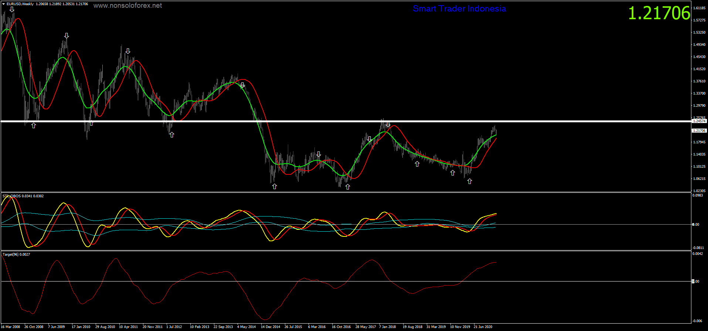Click the Target(96) 0.0027 indicator label
Screen dimensions: 708x331
click(x=16, y=254)
